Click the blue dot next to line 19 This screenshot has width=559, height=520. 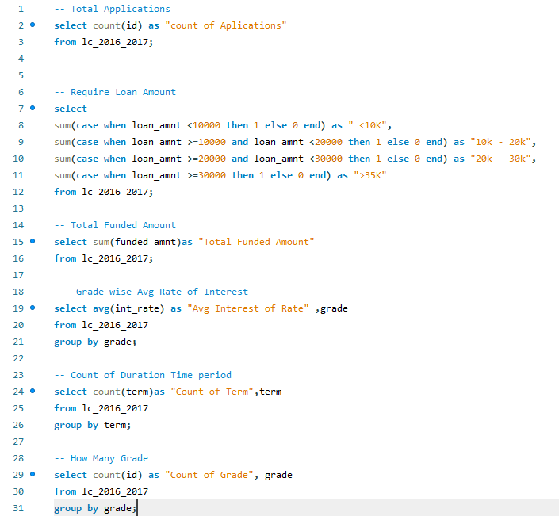tap(33, 308)
